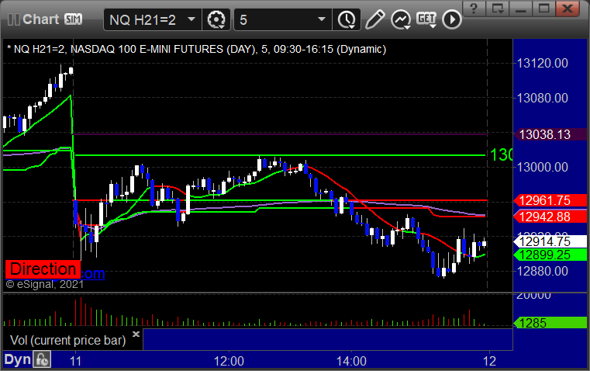The width and height of the screenshot is (590, 371).
Task: Click the 13000.00 price axis label
Action: (542, 167)
